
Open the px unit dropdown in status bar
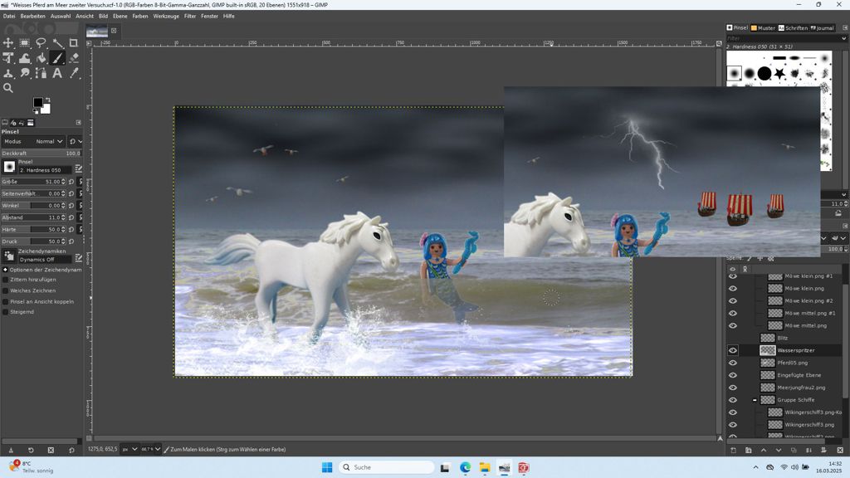[129, 449]
